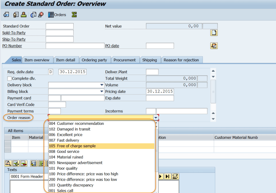Click the insert item row icon
The height and width of the screenshot is (193, 276).
pos(16,163)
